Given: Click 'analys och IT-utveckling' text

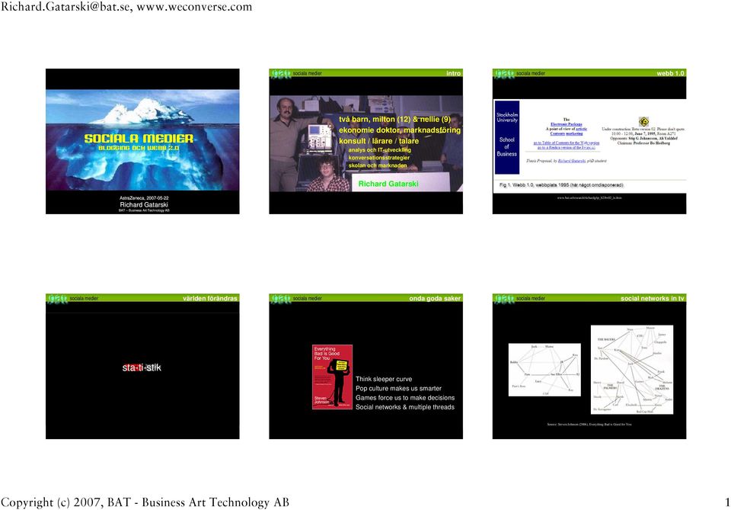Looking at the screenshot, I should click(379, 149).
